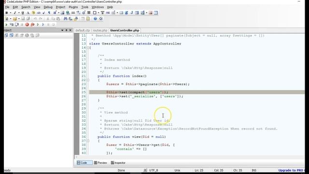
Task: Open Find with the binoculars icon
Action: pyautogui.click(x=65, y=19)
